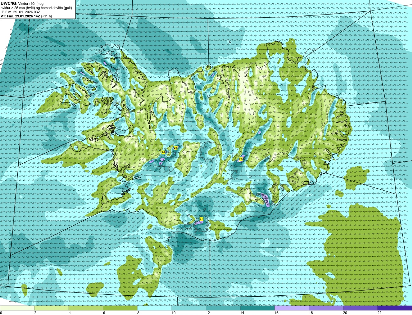Click the "2" value on the wind scale

(x=35, y=313)
